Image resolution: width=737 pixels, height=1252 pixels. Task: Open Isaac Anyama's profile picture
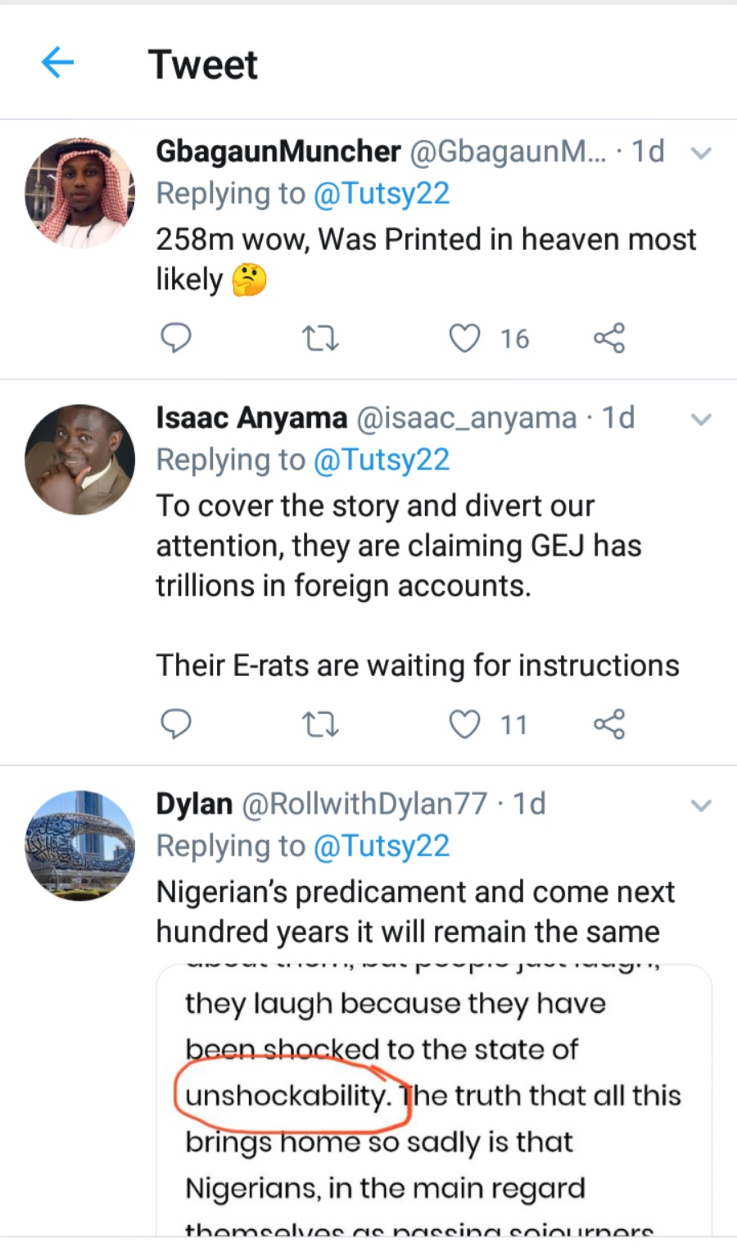click(79, 460)
